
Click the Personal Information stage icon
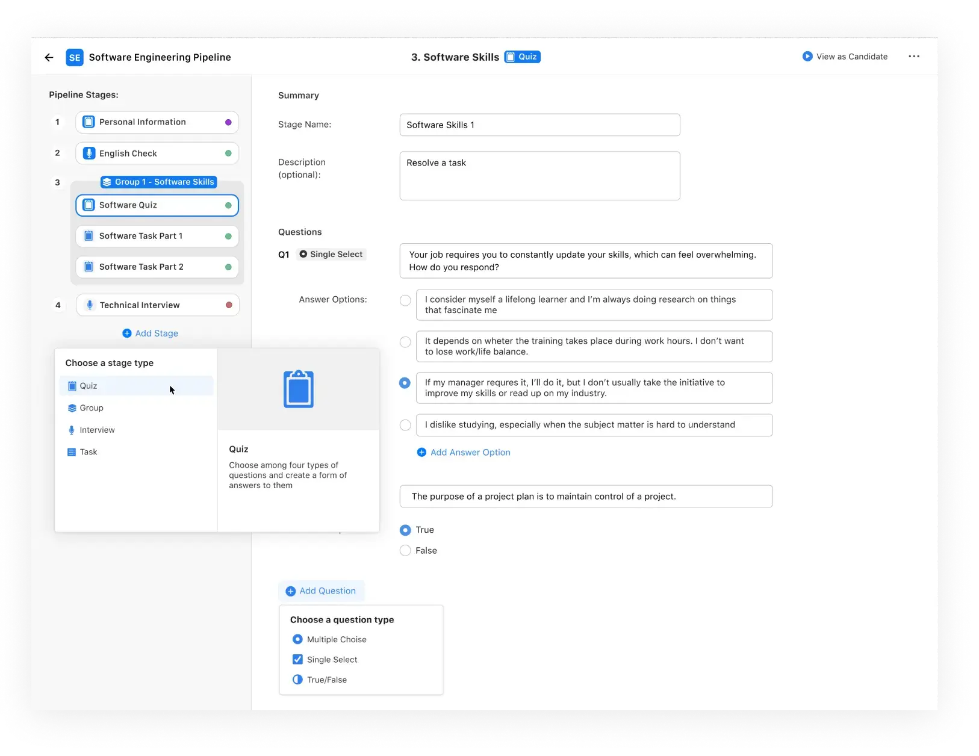click(89, 122)
